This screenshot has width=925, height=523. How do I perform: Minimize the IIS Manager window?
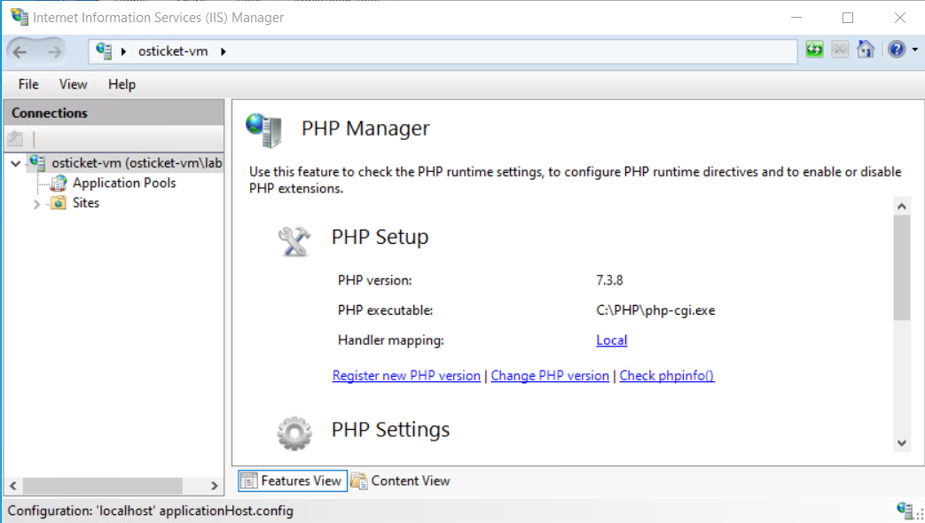pos(796,18)
